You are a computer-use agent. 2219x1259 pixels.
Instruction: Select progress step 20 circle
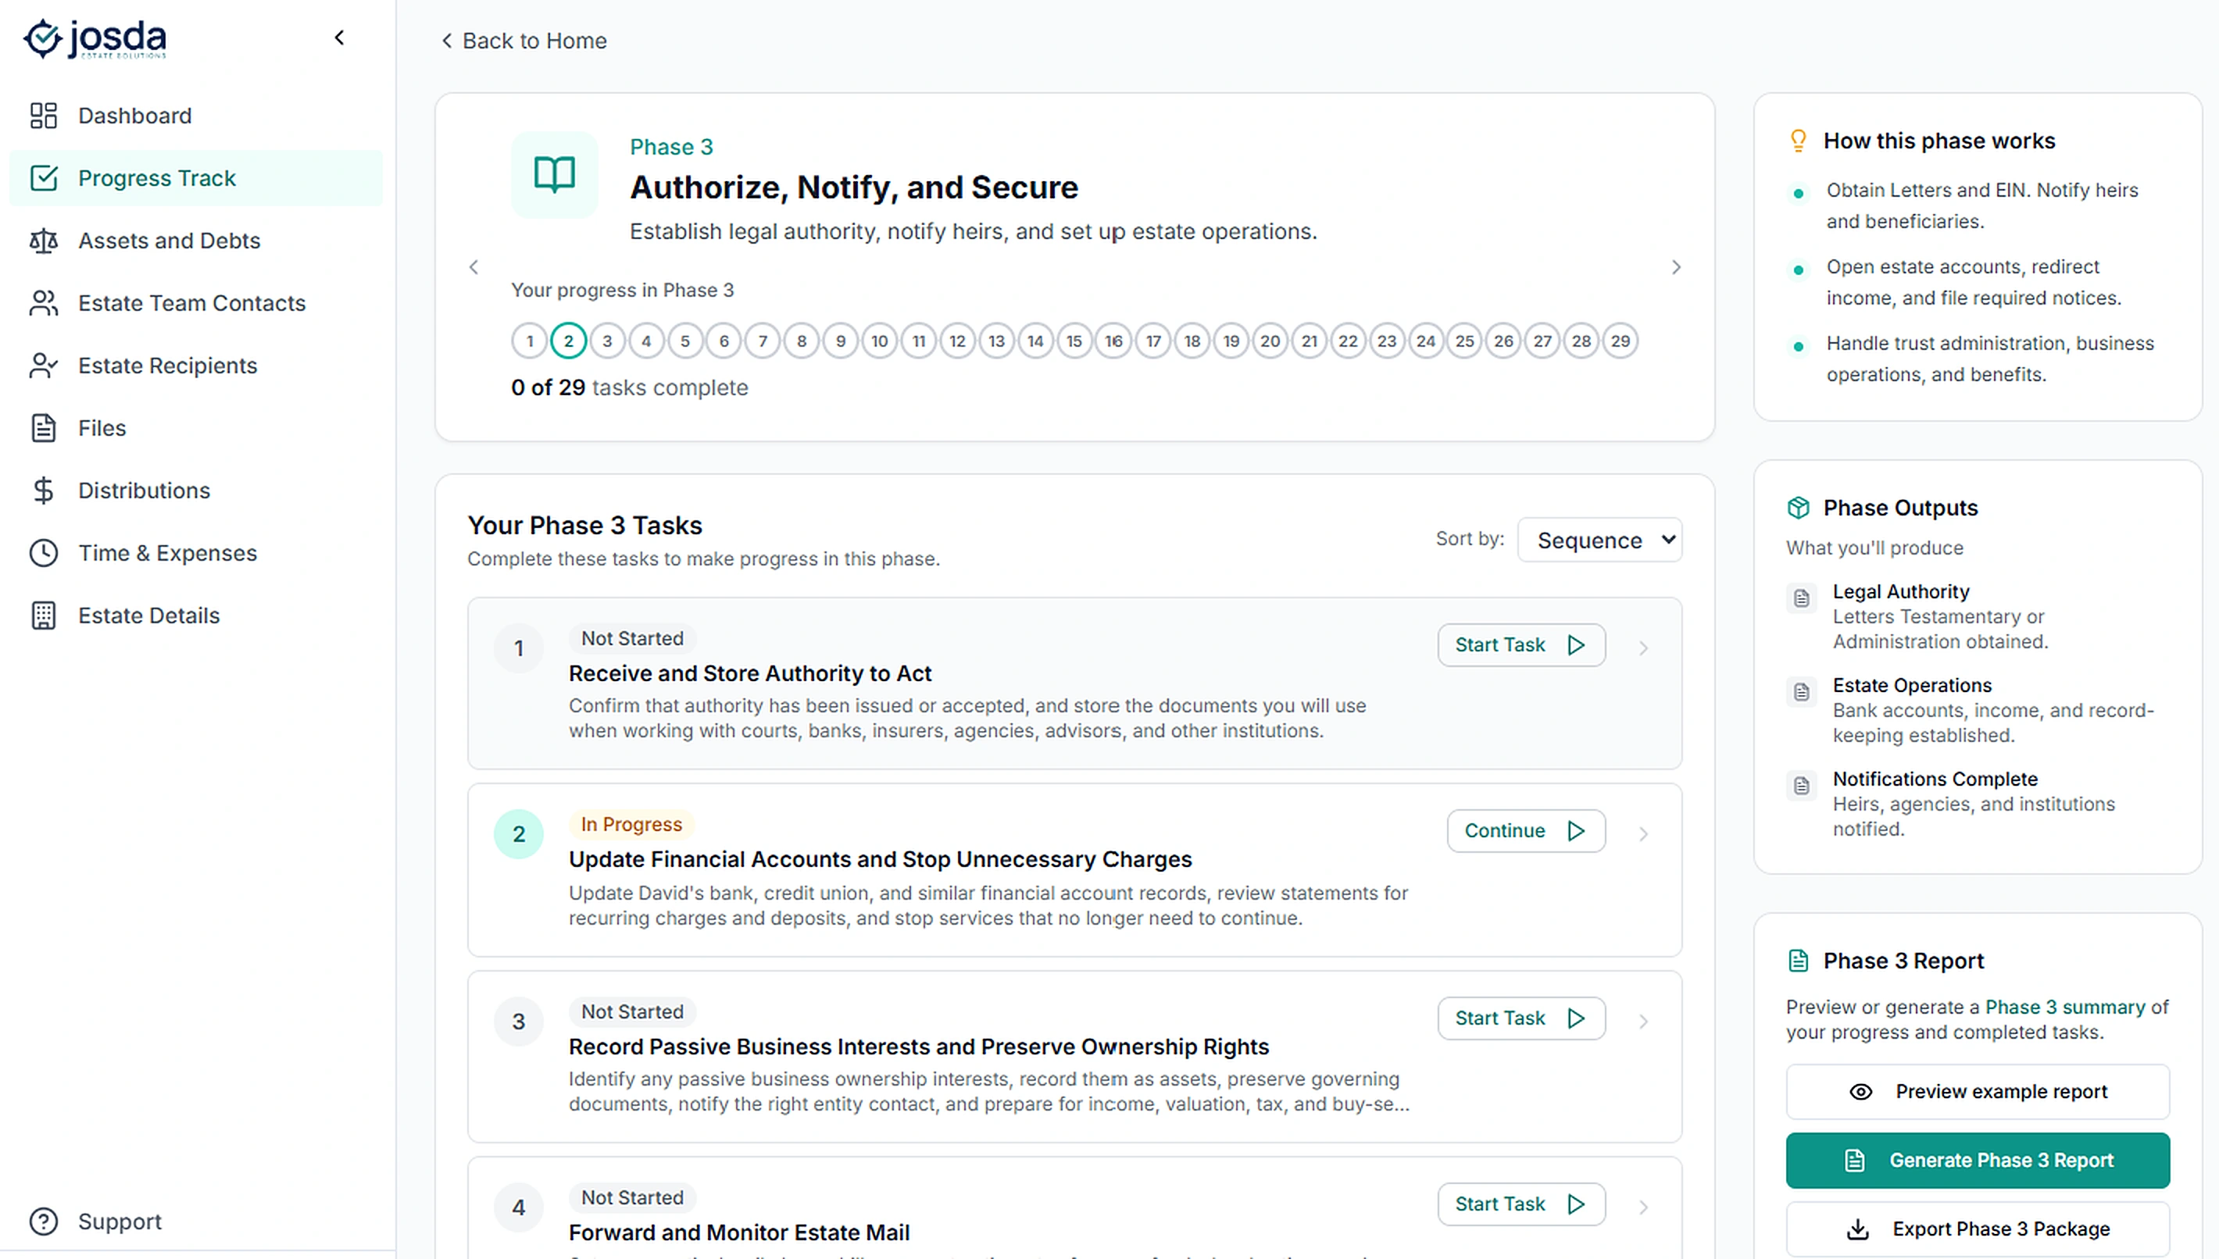[x=1270, y=341]
